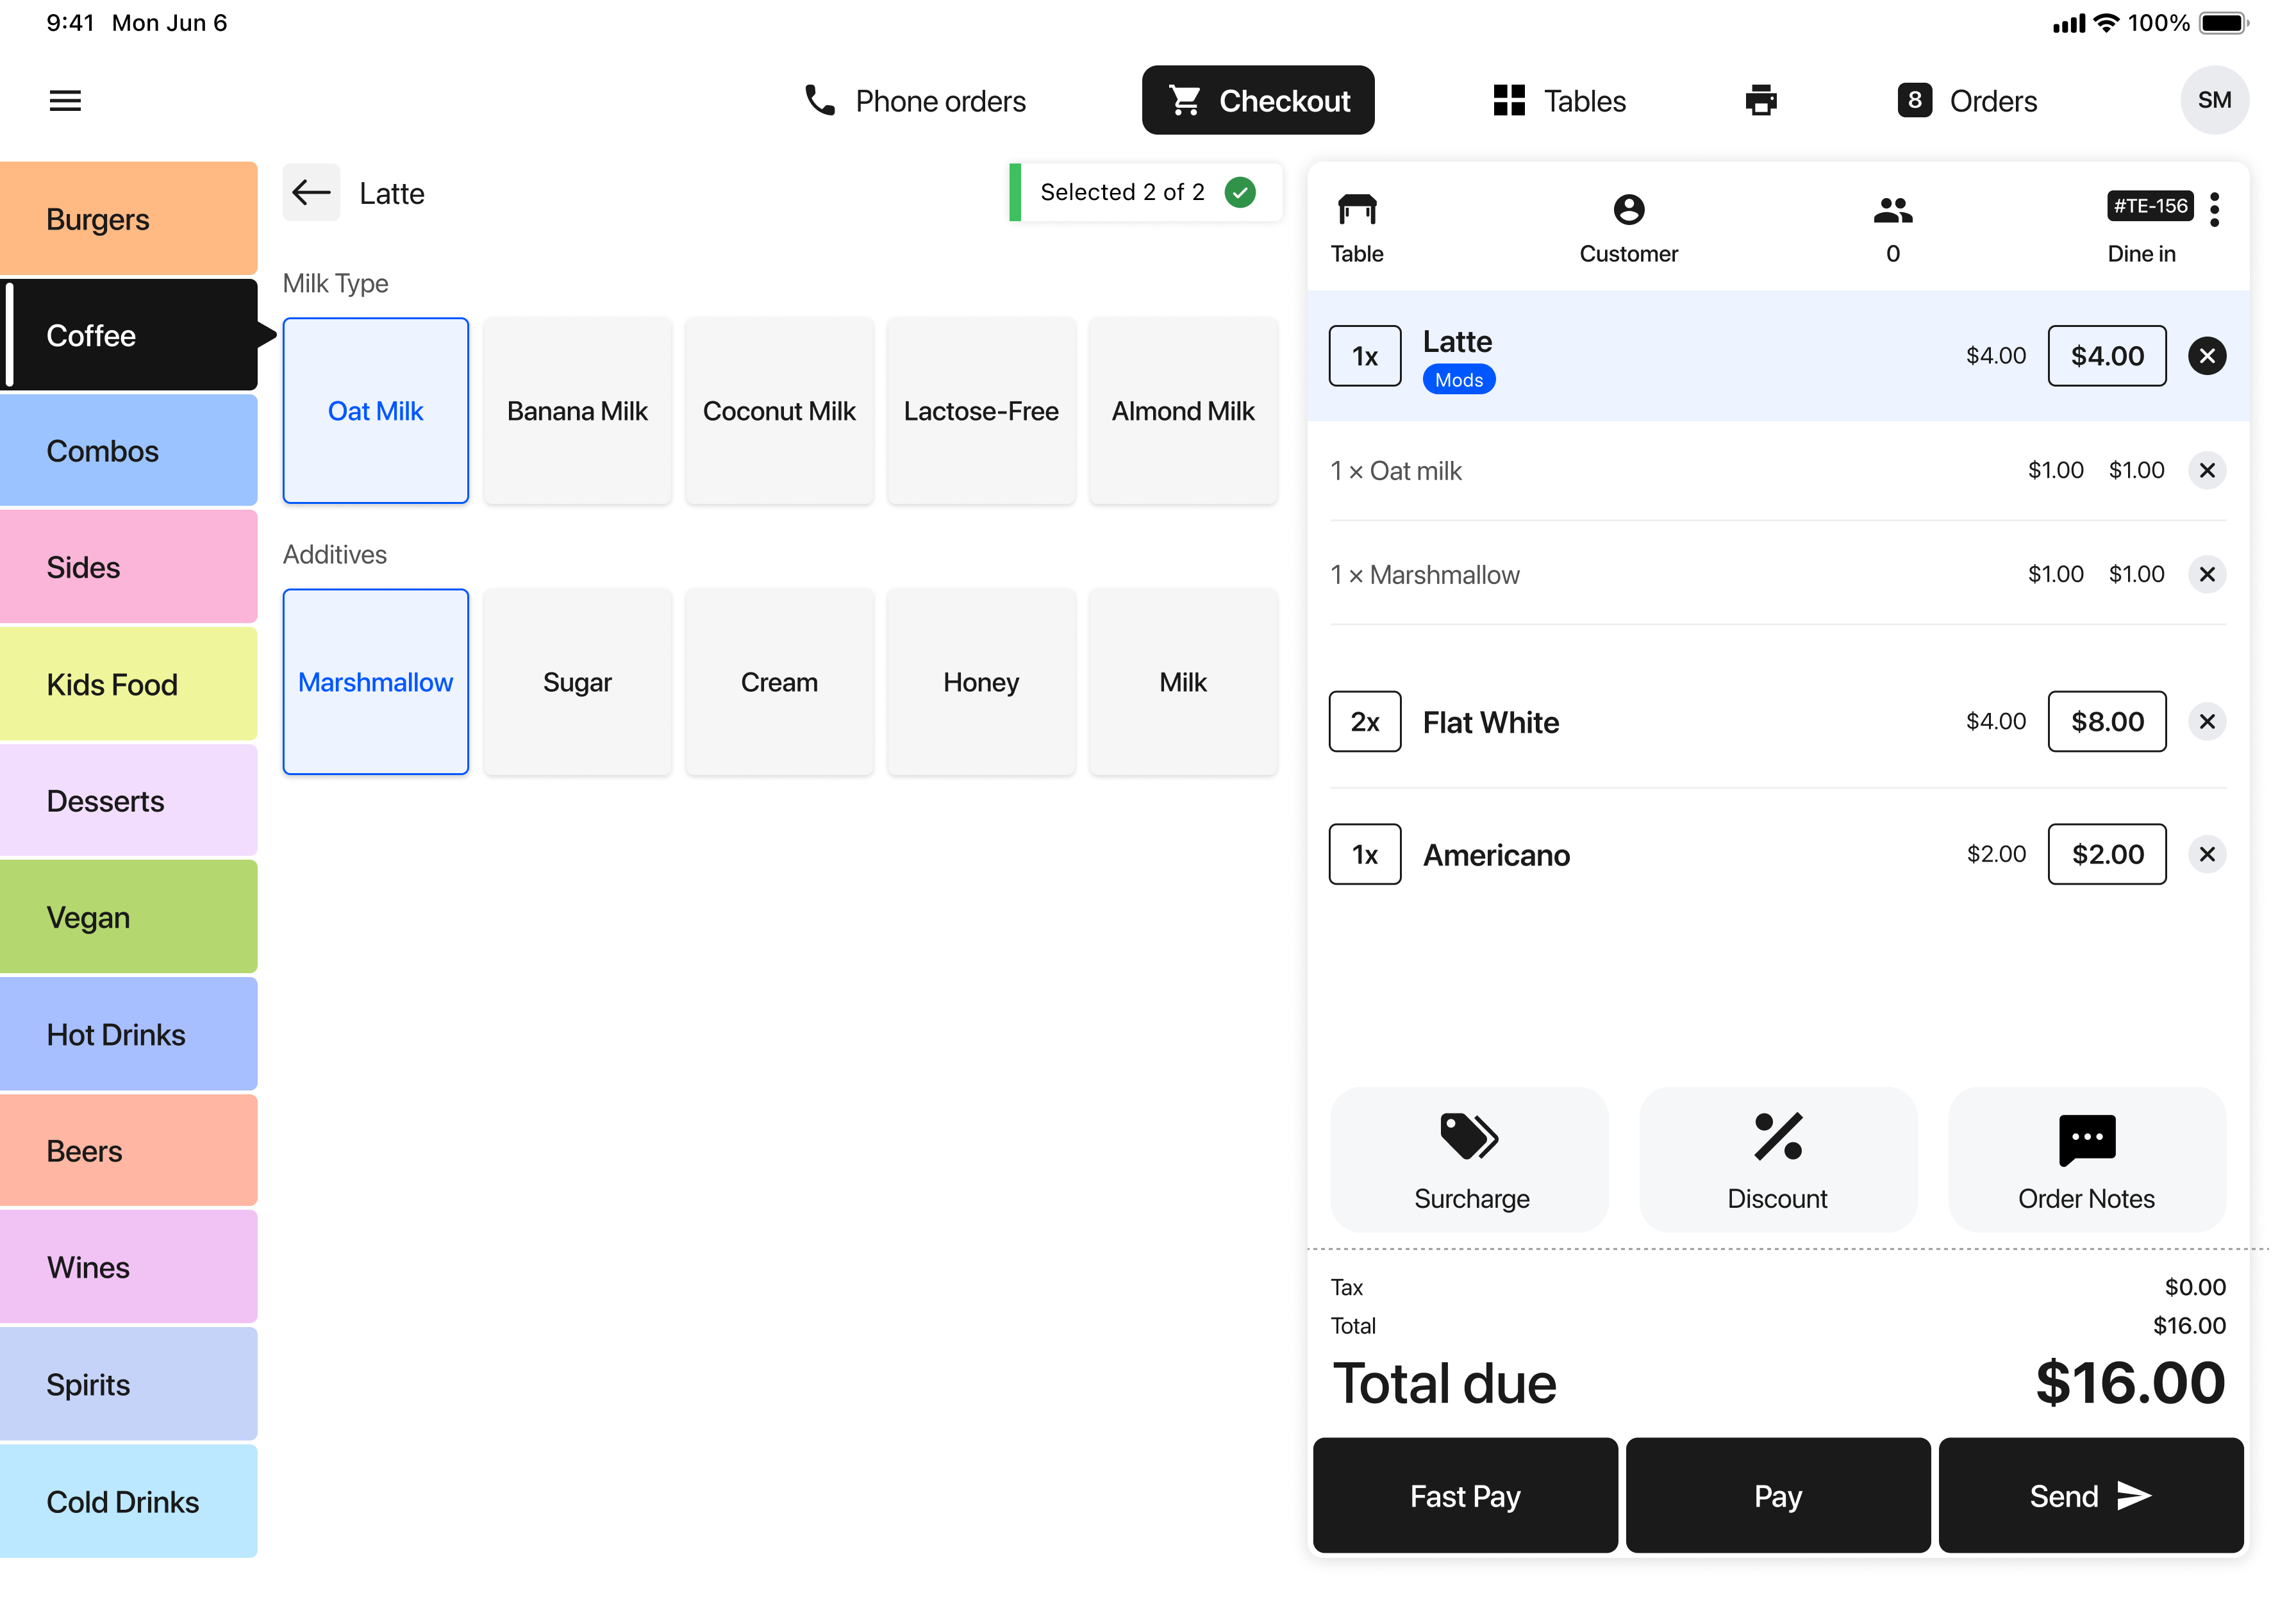Change the Latte 1x quantity
This screenshot has height=1604, width=2296.
click(x=1364, y=356)
